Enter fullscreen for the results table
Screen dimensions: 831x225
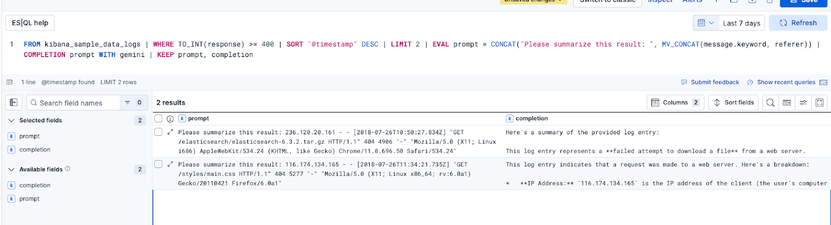point(820,103)
